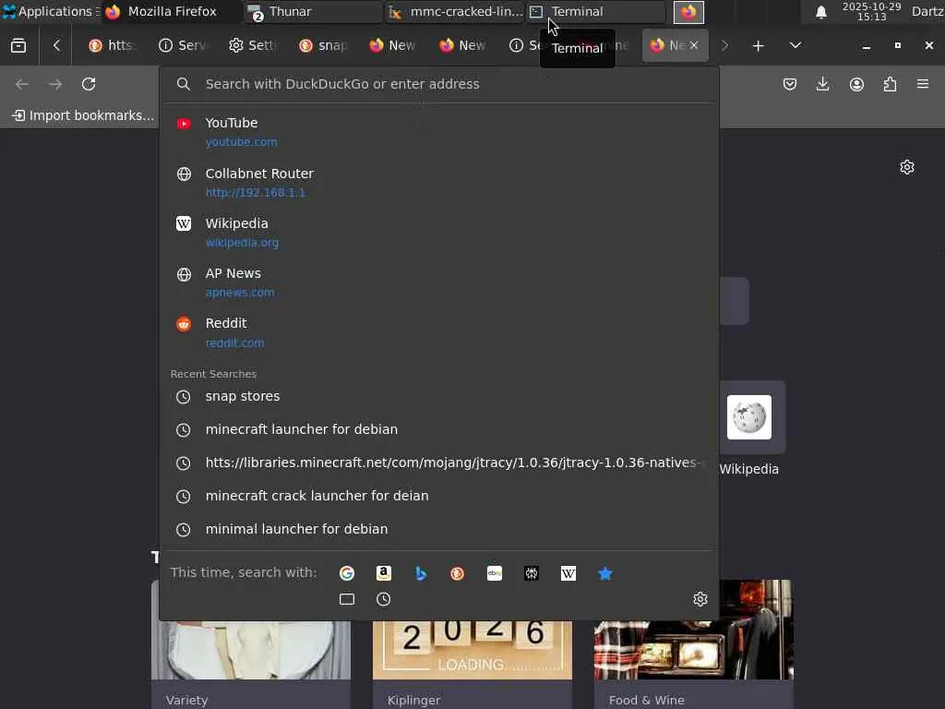Open the Food & Wine story card
945x709 pixels.
[x=694, y=645]
